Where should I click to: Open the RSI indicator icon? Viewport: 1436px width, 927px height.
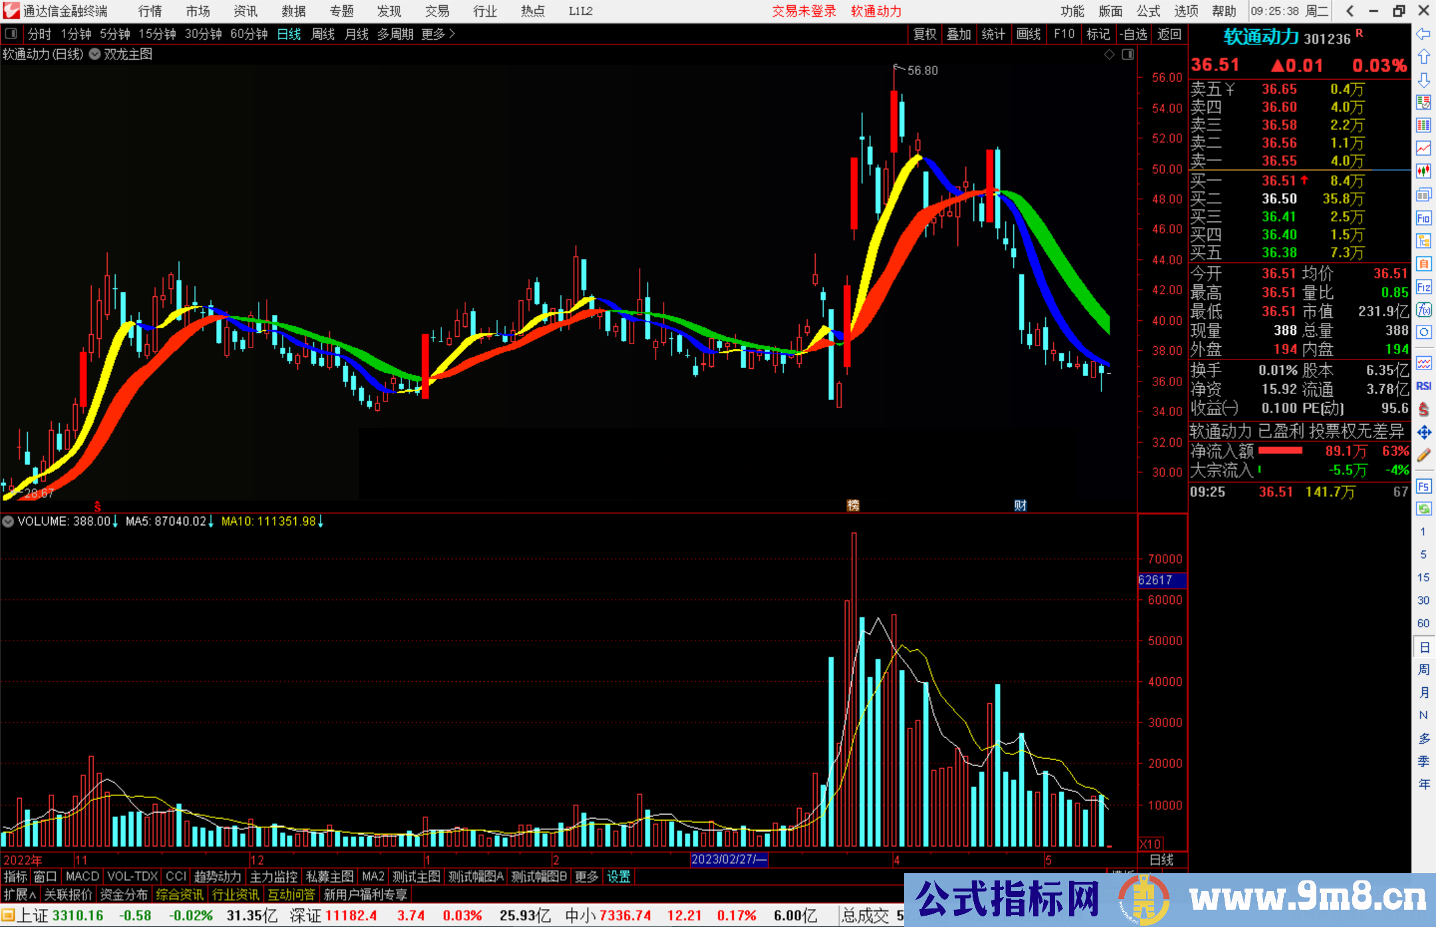(1423, 386)
